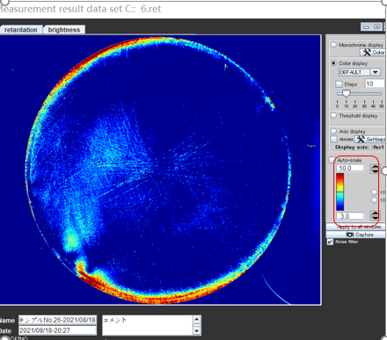Toggle the Noise filter checkbox
The width and height of the screenshot is (387, 340).
click(330, 242)
